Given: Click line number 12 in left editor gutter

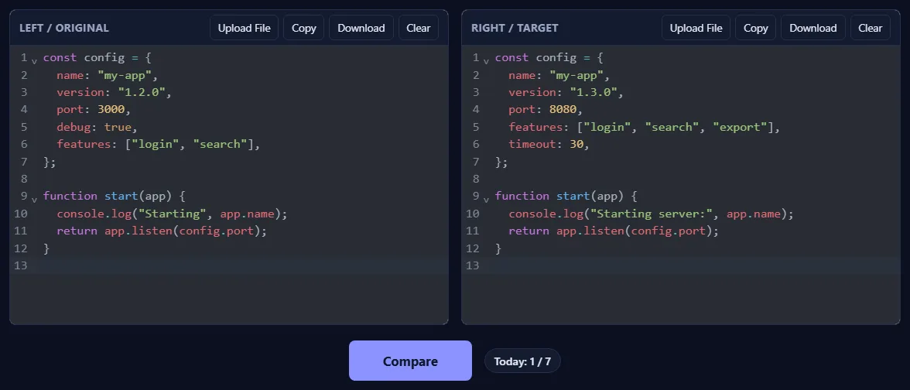Looking at the screenshot, I should tap(20, 248).
